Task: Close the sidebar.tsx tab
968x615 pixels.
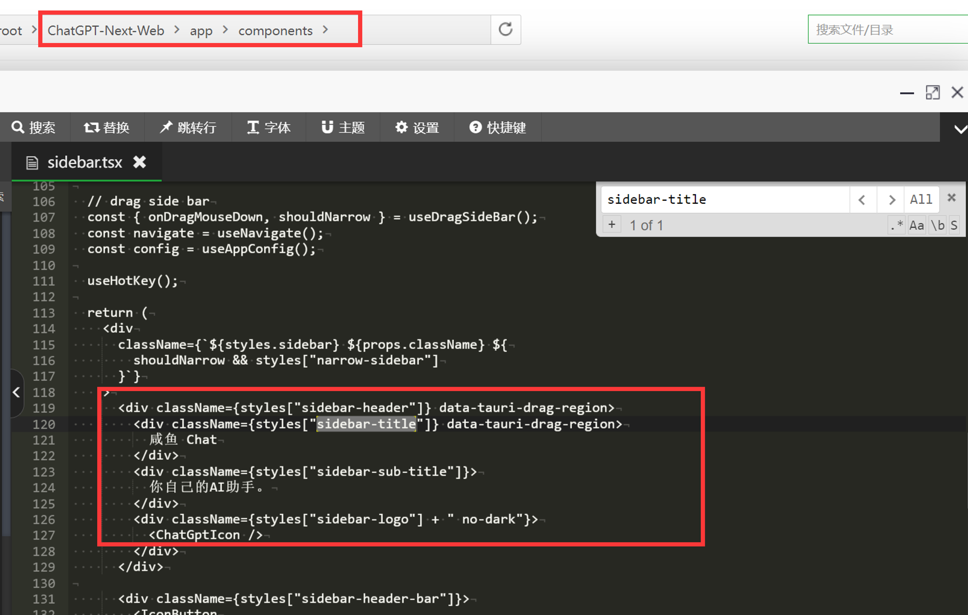Action: click(139, 162)
